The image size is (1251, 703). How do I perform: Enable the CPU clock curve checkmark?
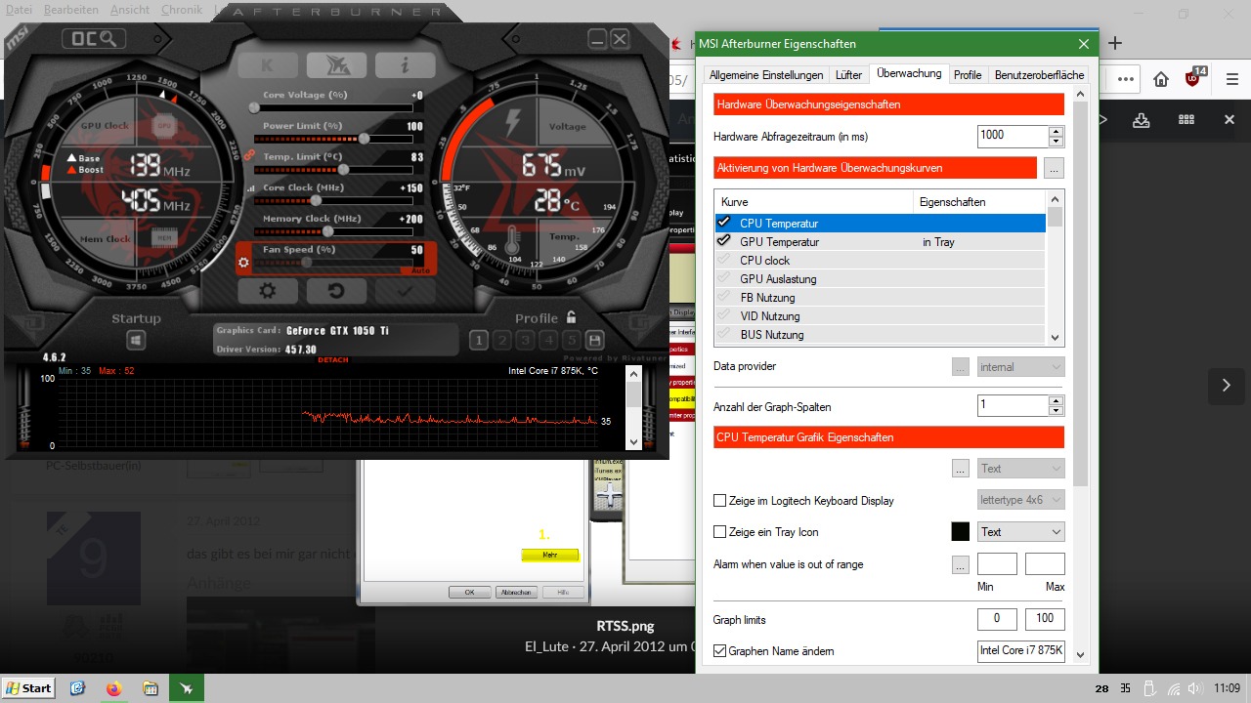723,260
